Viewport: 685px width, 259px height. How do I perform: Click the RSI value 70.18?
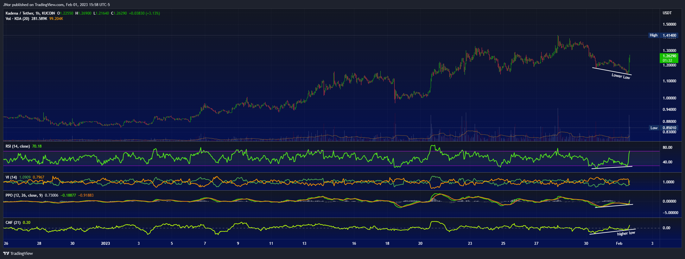pos(37,146)
